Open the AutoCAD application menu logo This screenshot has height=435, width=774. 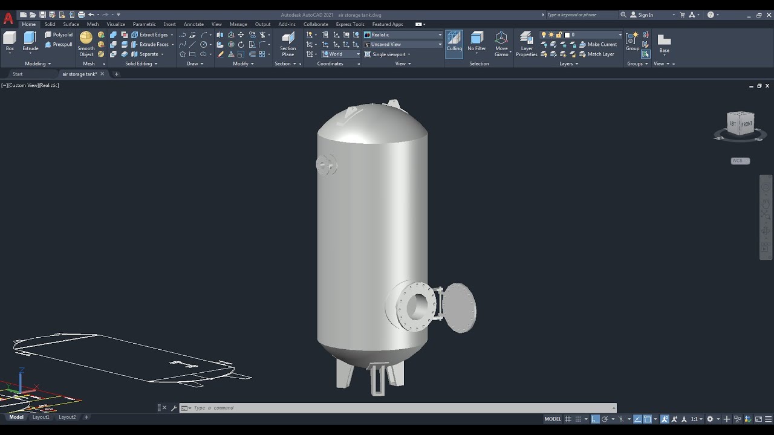[x=8, y=18]
